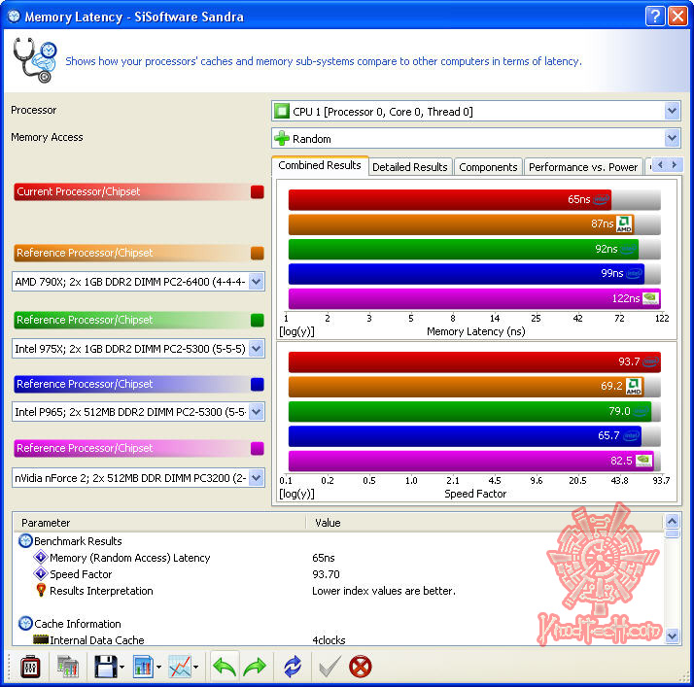
Task: Open the save icon dropdown arrow
Action: click(x=121, y=668)
